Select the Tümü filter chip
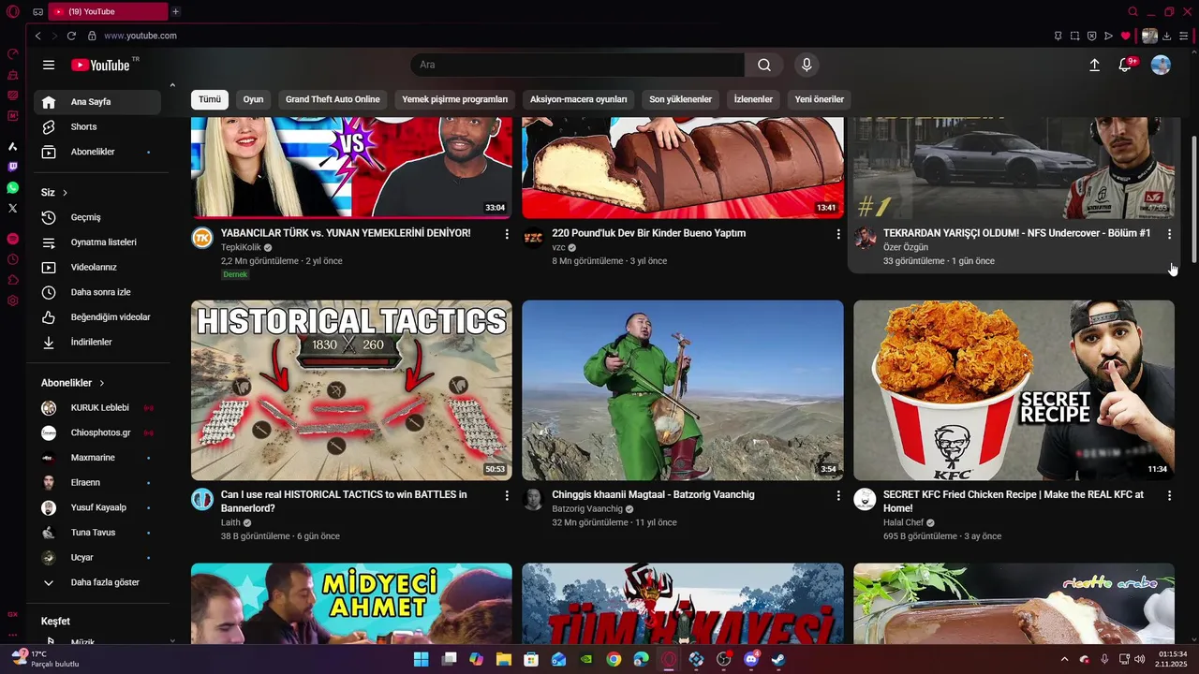The height and width of the screenshot is (674, 1199). point(210,99)
